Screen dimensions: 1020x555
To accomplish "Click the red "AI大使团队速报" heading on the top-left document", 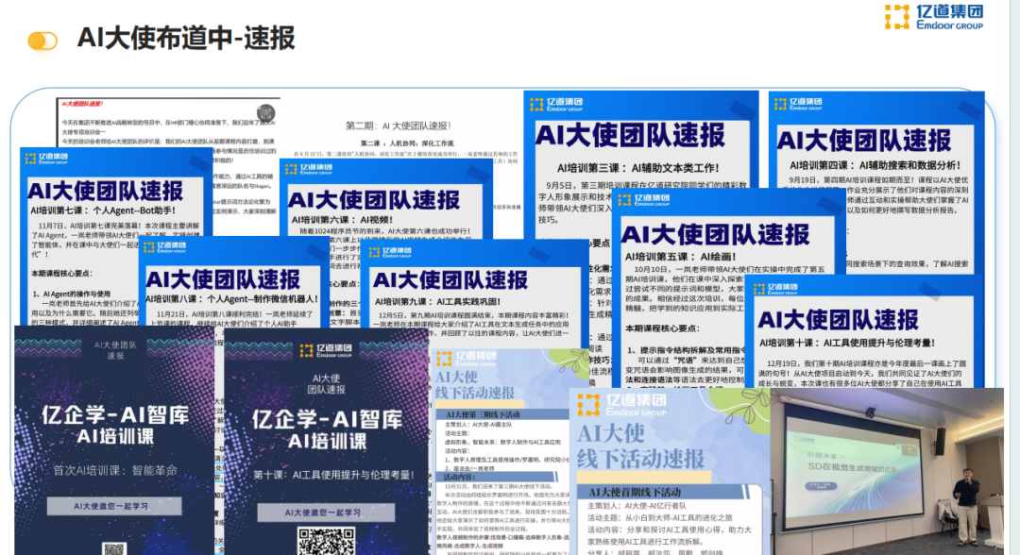I will [82, 104].
